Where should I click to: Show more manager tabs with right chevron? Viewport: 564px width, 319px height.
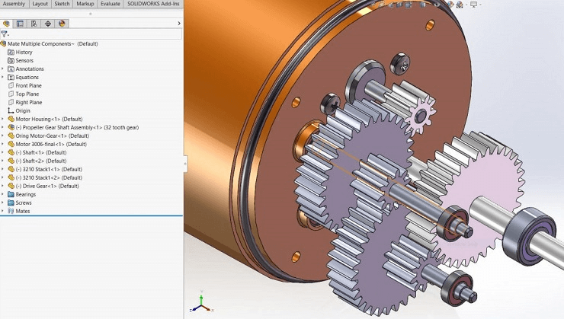click(179, 24)
